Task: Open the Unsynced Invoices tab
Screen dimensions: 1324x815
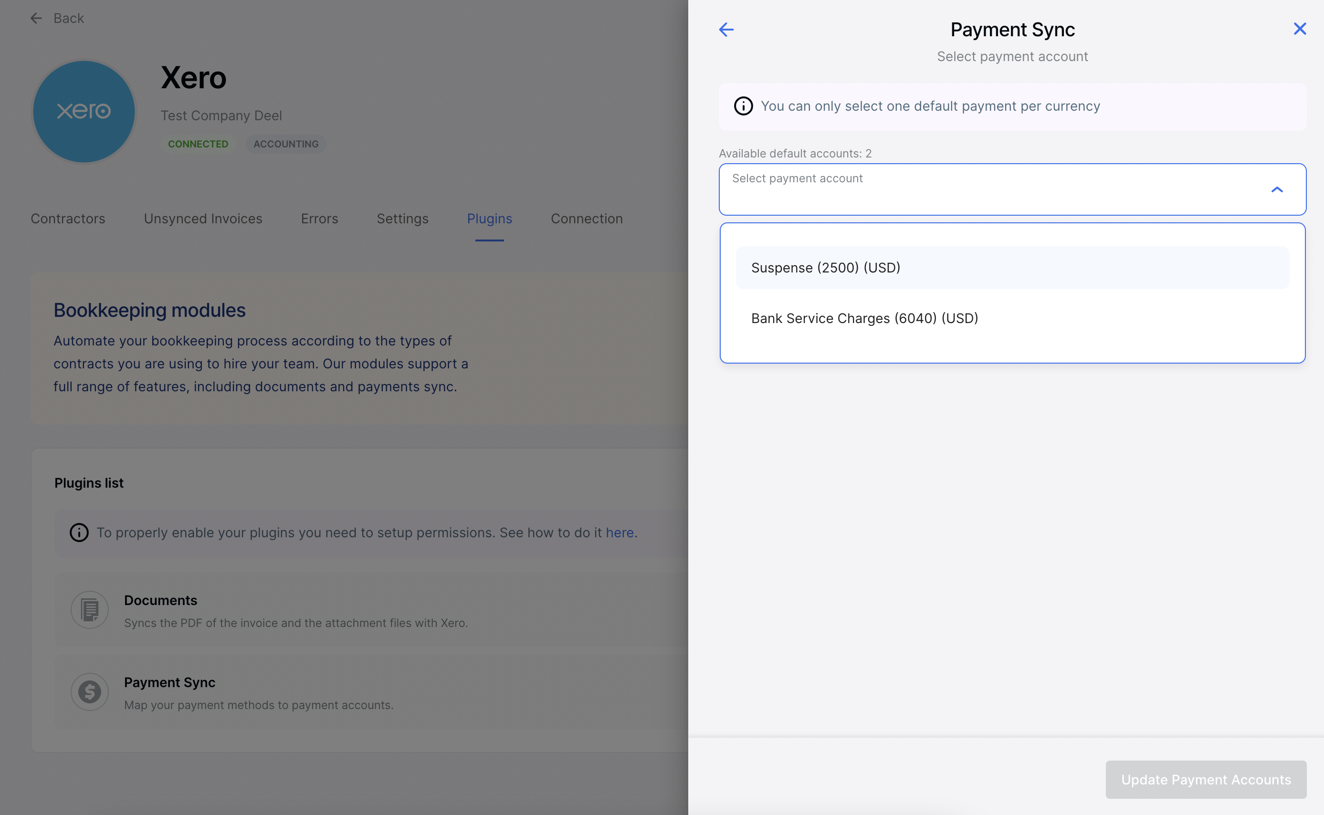Action: pyautogui.click(x=203, y=219)
